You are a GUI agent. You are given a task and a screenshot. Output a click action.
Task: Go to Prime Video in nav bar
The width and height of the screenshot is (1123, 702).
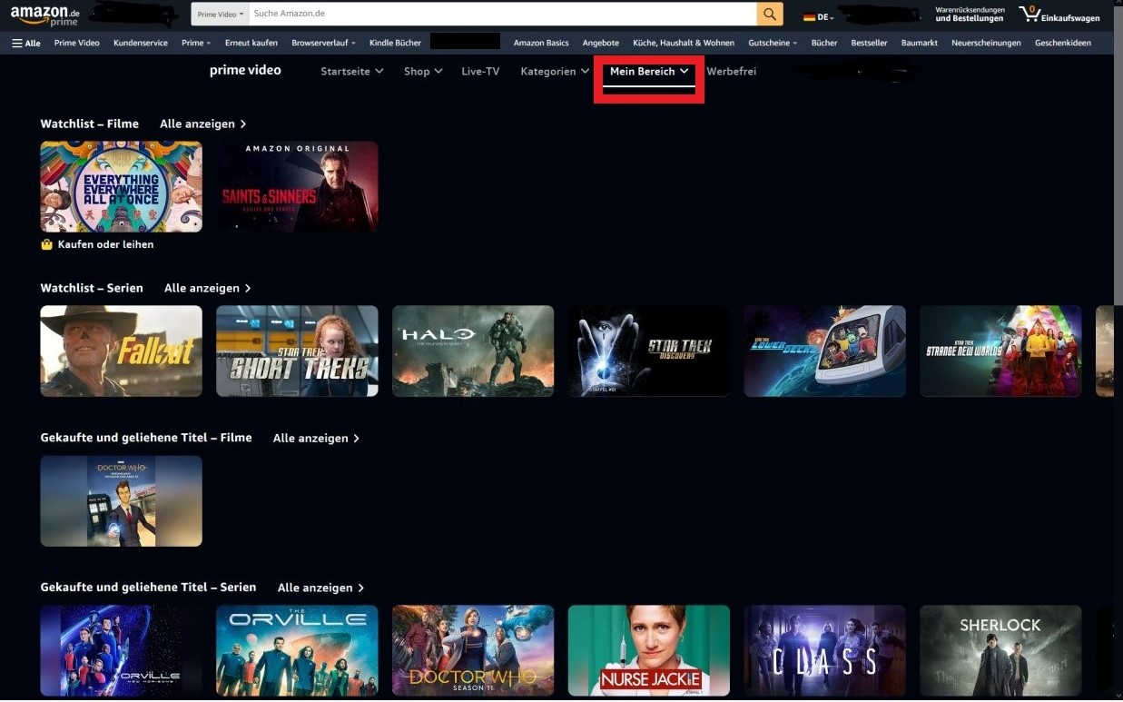[x=77, y=43]
